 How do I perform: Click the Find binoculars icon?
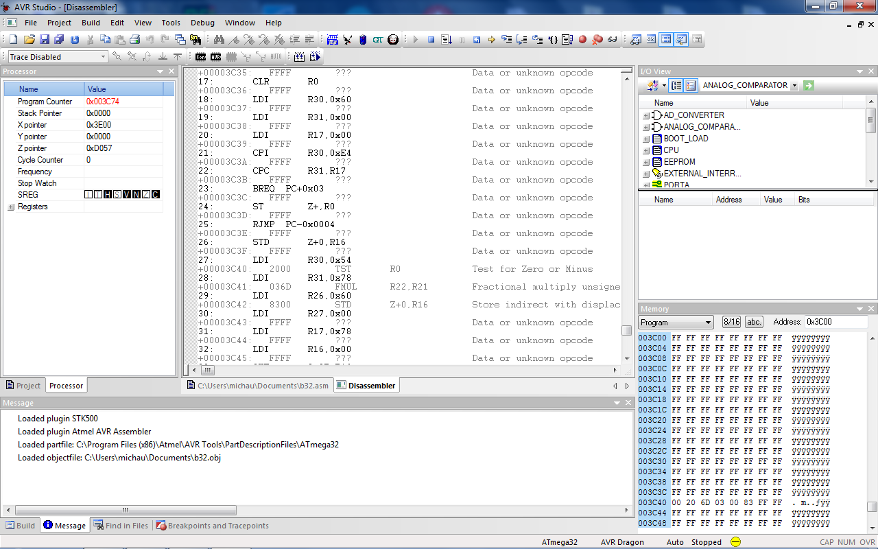(x=219, y=40)
